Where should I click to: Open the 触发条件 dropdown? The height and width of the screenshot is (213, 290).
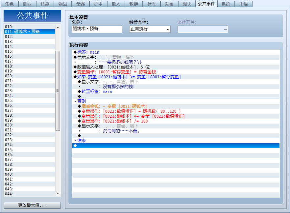pyautogui.click(x=150, y=29)
